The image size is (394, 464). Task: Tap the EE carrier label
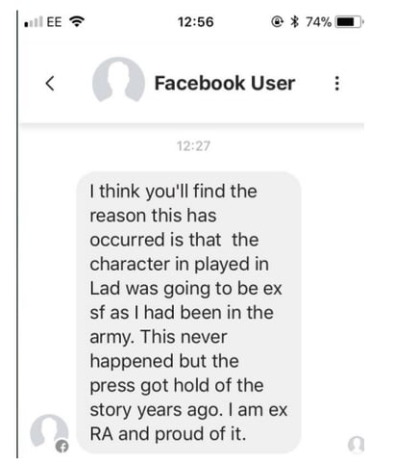[54, 22]
